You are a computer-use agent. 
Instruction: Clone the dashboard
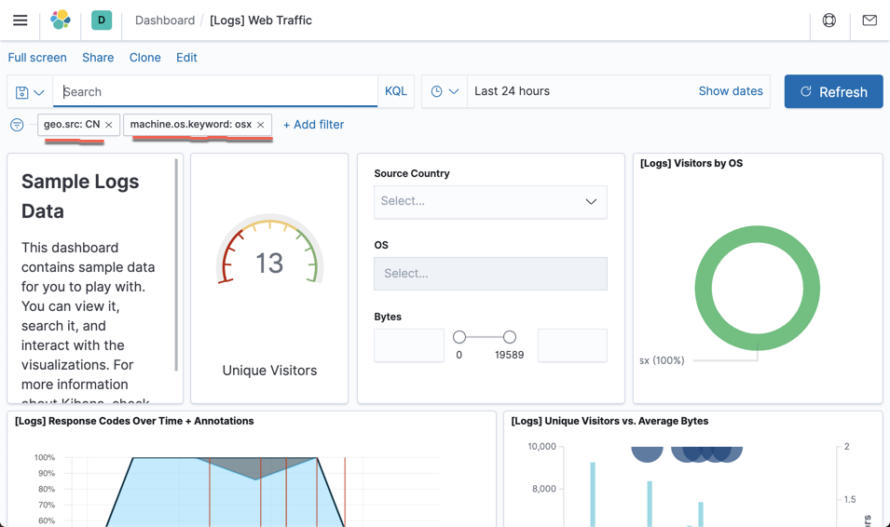(x=144, y=58)
